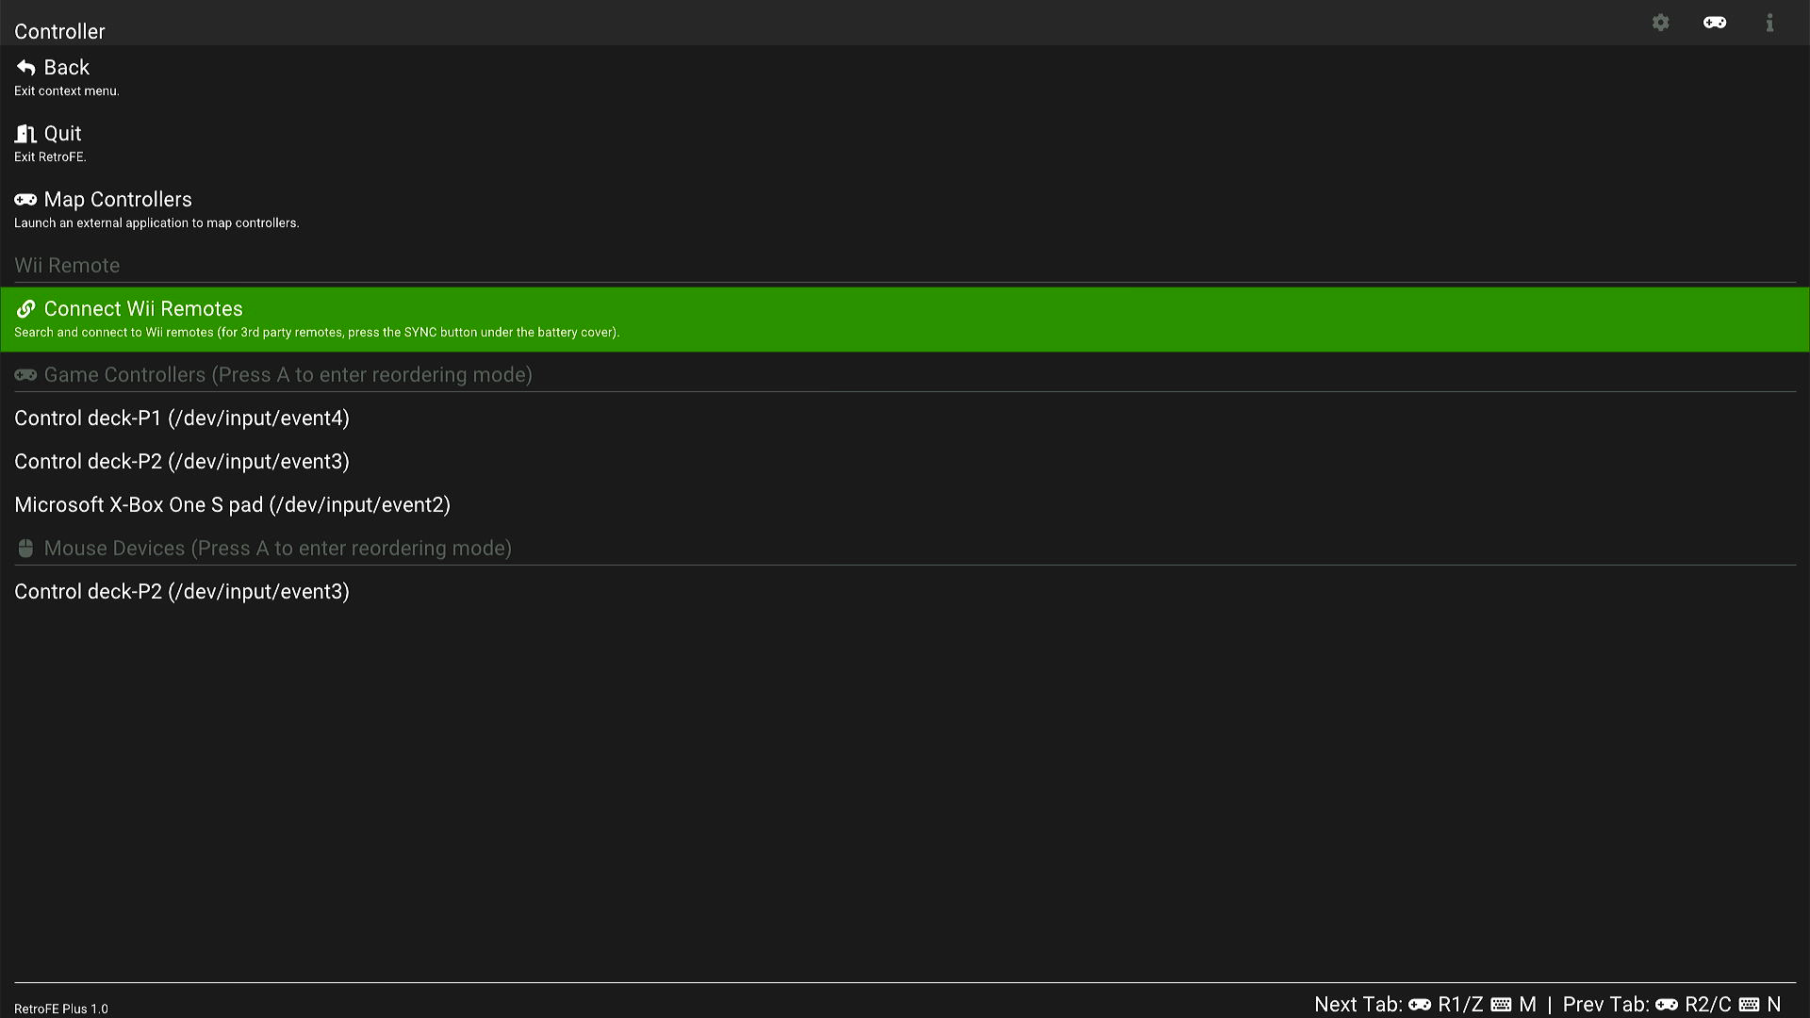Select Control deck-P2 under Mouse Devices
The width and height of the screenshot is (1810, 1018).
point(181,591)
